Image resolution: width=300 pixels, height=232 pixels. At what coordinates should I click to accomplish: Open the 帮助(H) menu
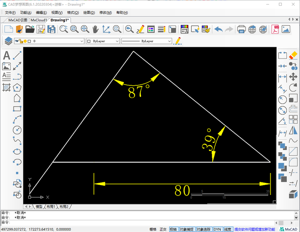click(x=122, y=13)
